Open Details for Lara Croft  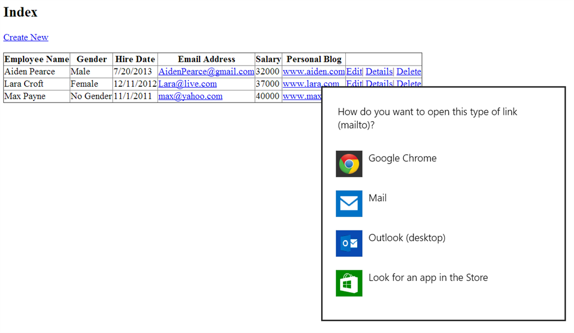(379, 83)
